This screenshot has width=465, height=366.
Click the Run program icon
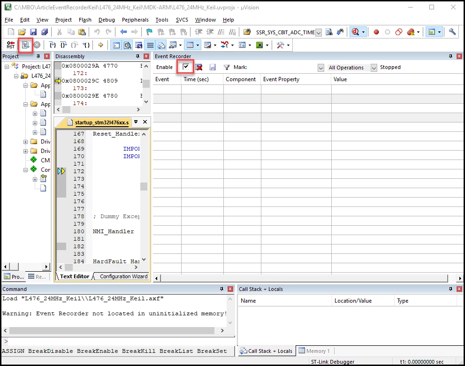tap(25, 45)
